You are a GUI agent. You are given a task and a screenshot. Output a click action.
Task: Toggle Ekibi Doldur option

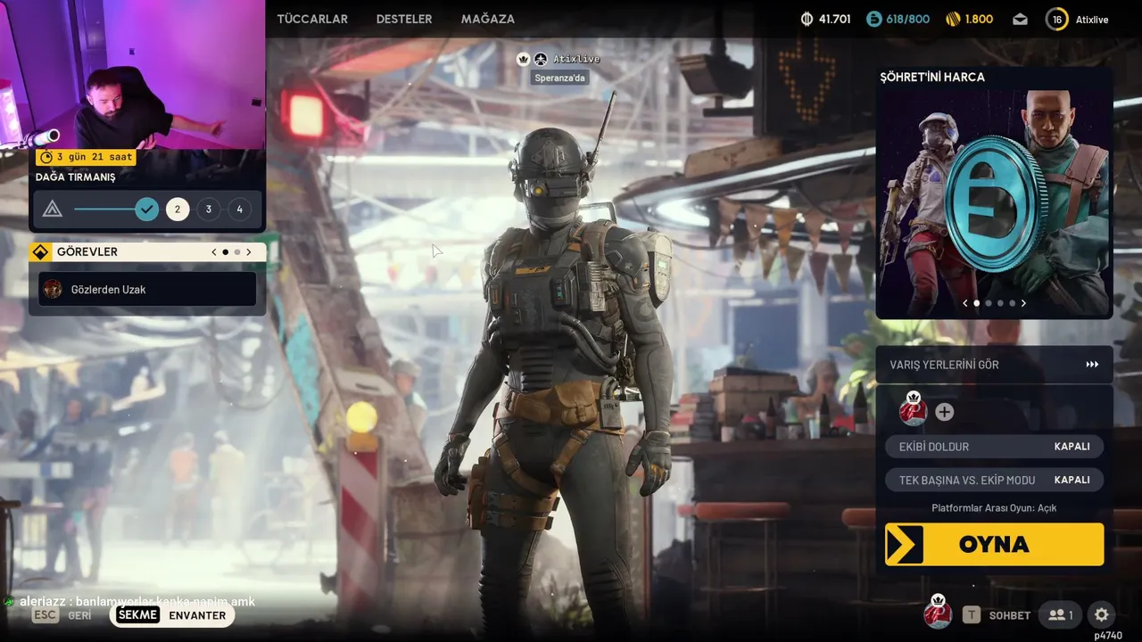(x=994, y=446)
